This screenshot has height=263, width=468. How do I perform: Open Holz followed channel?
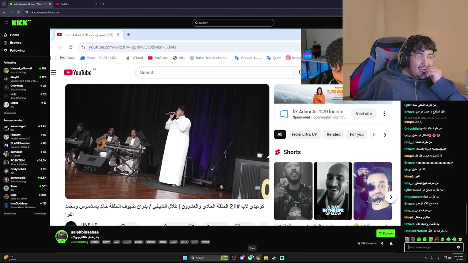click(x=25, y=96)
